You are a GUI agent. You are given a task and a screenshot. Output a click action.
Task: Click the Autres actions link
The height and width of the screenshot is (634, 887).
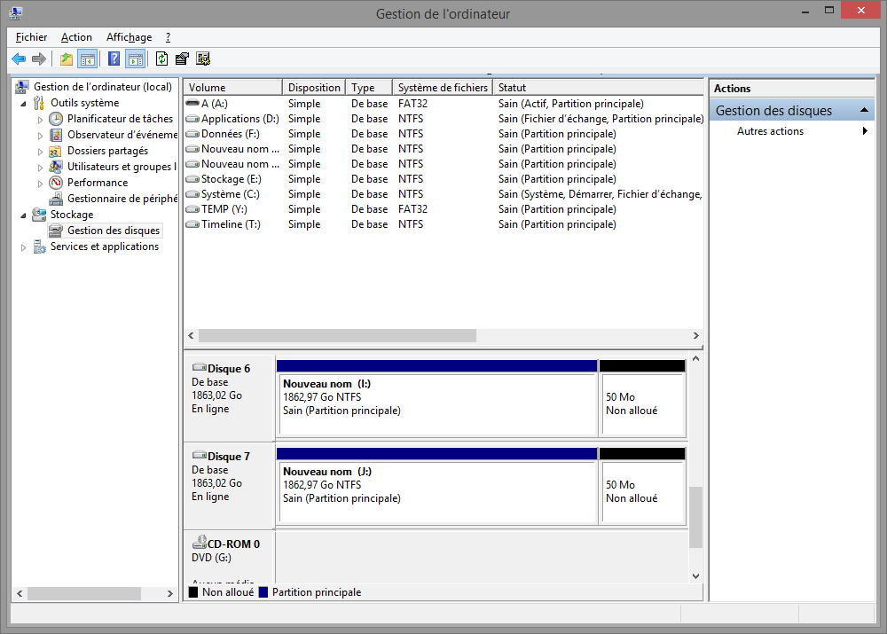point(770,131)
